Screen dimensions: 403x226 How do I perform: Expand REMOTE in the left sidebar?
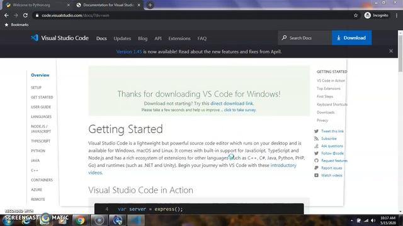(x=38, y=200)
